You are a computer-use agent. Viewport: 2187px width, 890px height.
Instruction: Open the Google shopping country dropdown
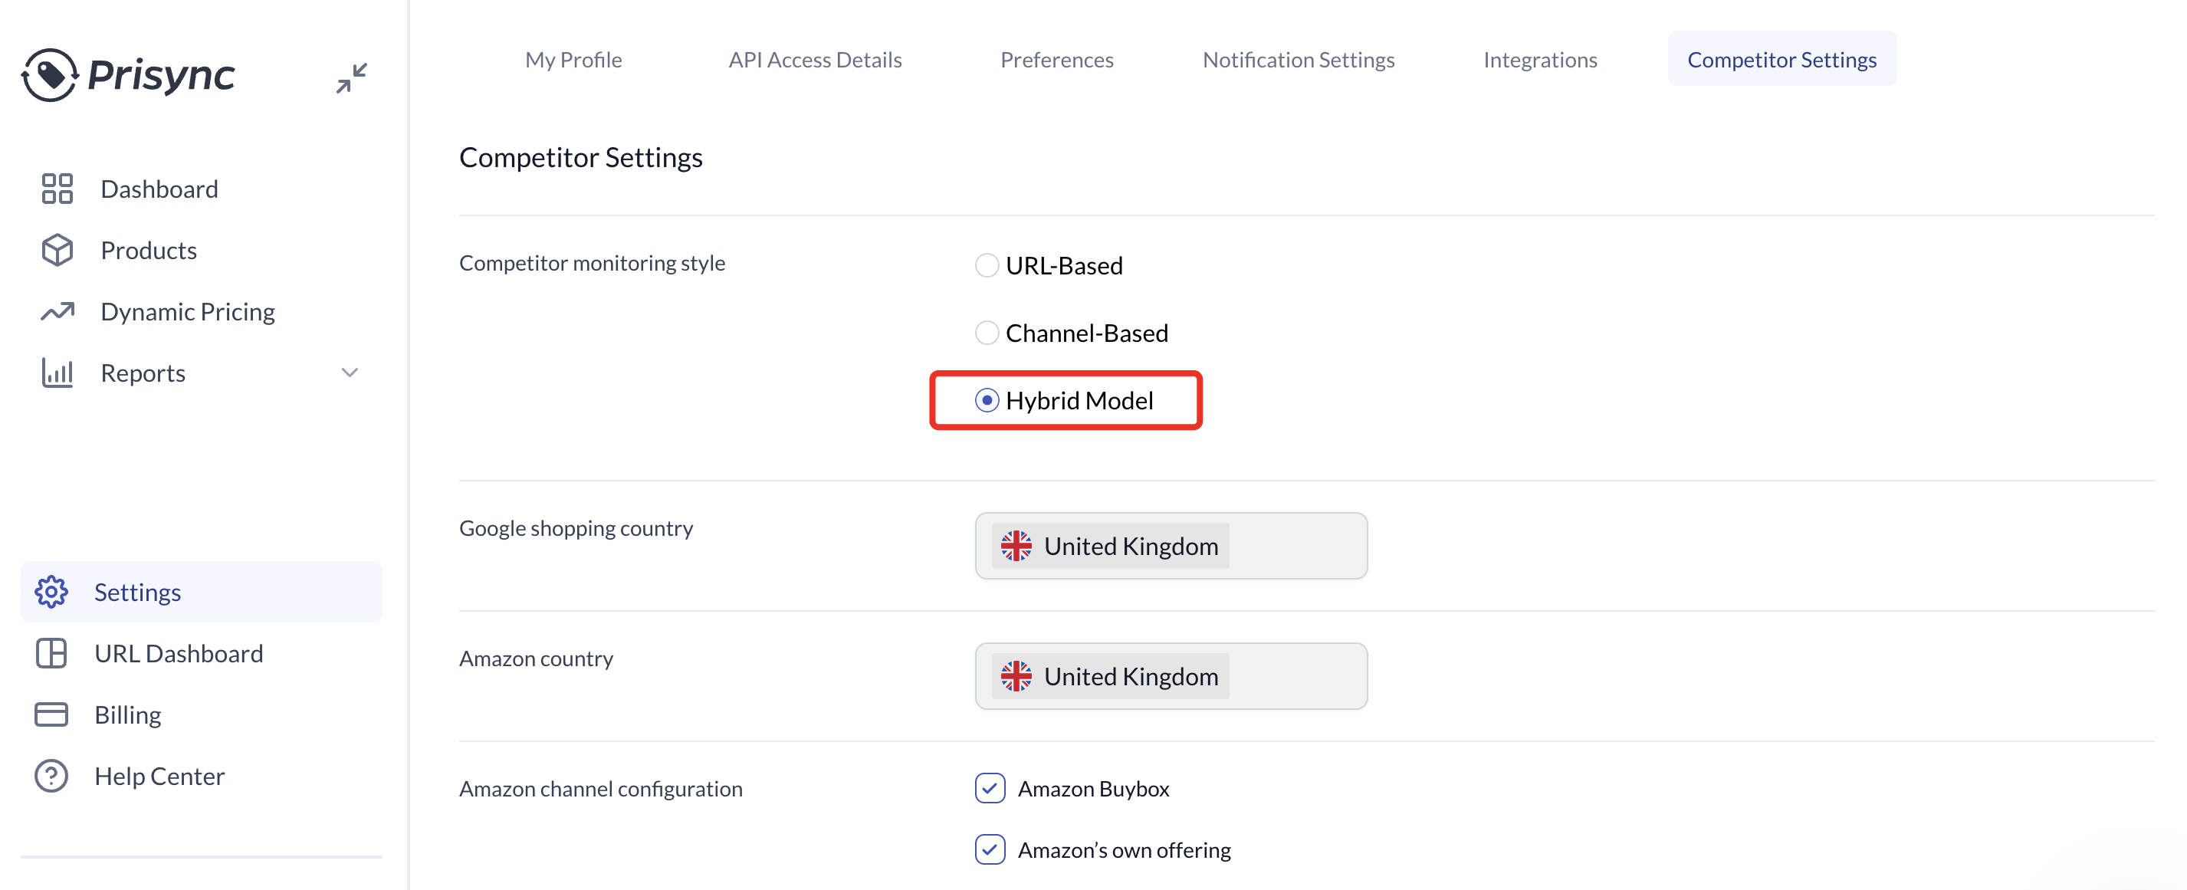click(1171, 545)
